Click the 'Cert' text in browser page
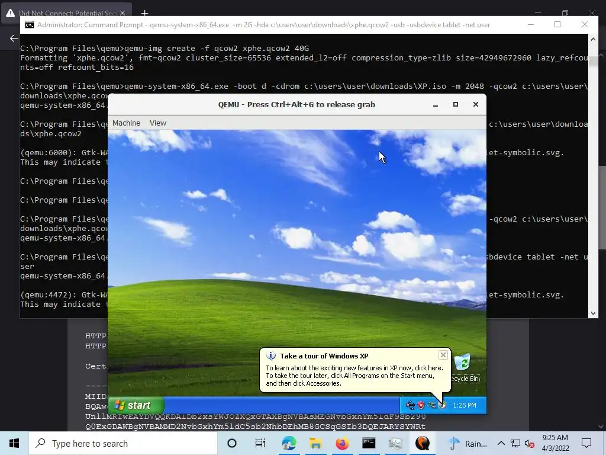This screenshot has height=455, width=606. (95, 366)
